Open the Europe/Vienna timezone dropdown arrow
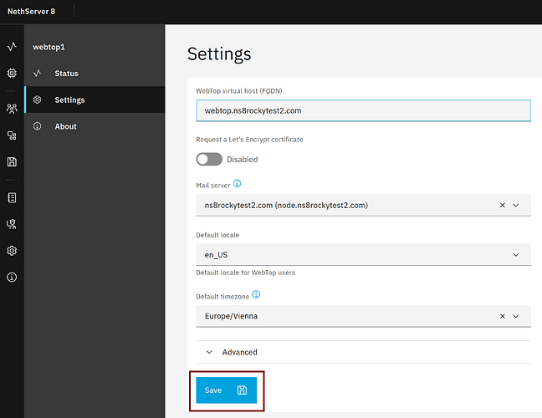 coord(516,316)
